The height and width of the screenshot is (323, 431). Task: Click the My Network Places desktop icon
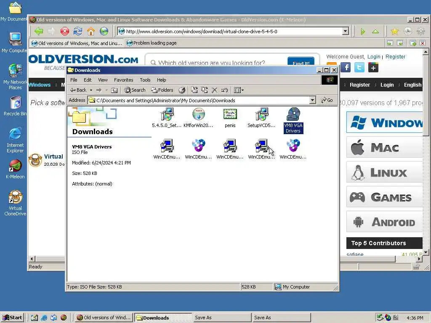(15, 77)
